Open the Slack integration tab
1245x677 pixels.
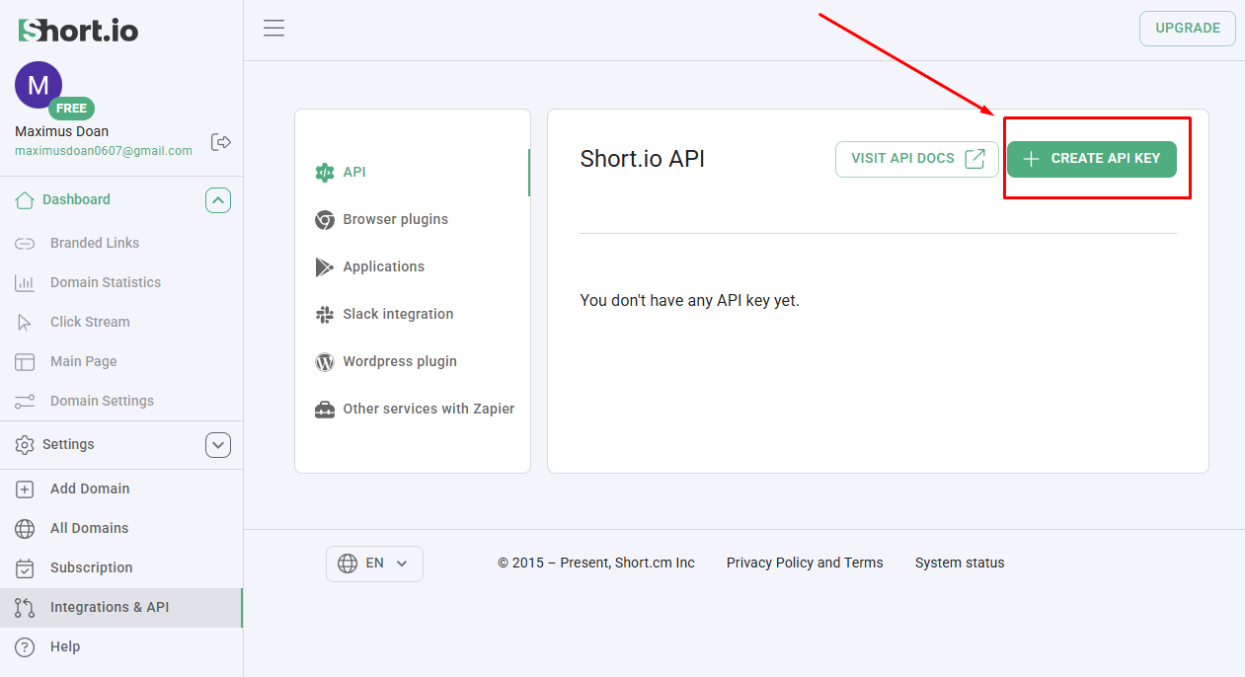coord(413,314)
